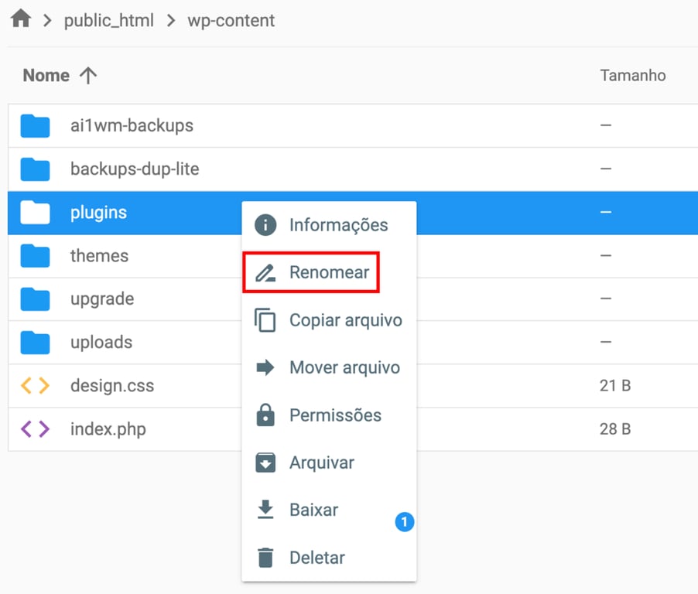Open the Informações context menu entry
The image size is (698, 594).
click(338, 225)
